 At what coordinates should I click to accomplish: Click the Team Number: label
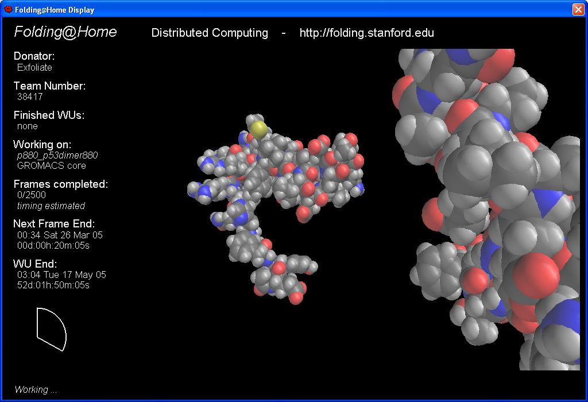coord(49,86)
